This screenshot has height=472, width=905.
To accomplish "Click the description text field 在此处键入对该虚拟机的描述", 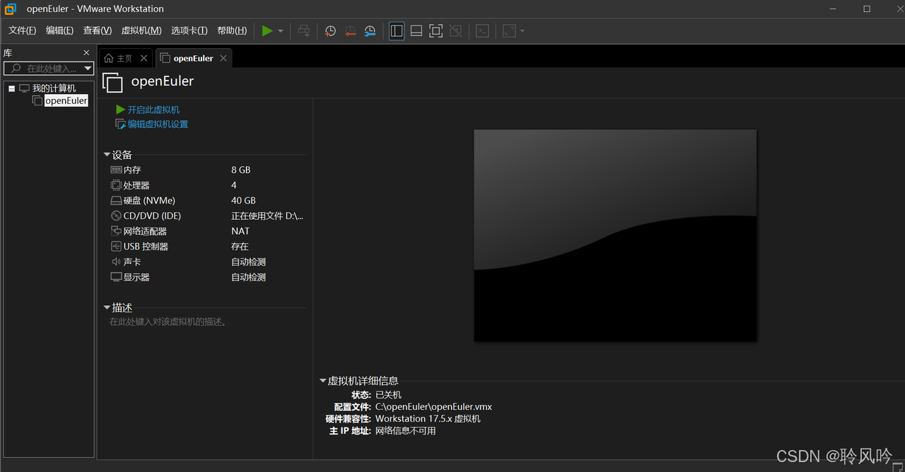I will click(168, 322).
